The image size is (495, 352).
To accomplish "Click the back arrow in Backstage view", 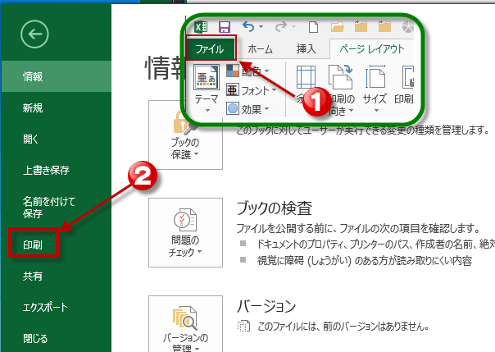I will (34, 34).
